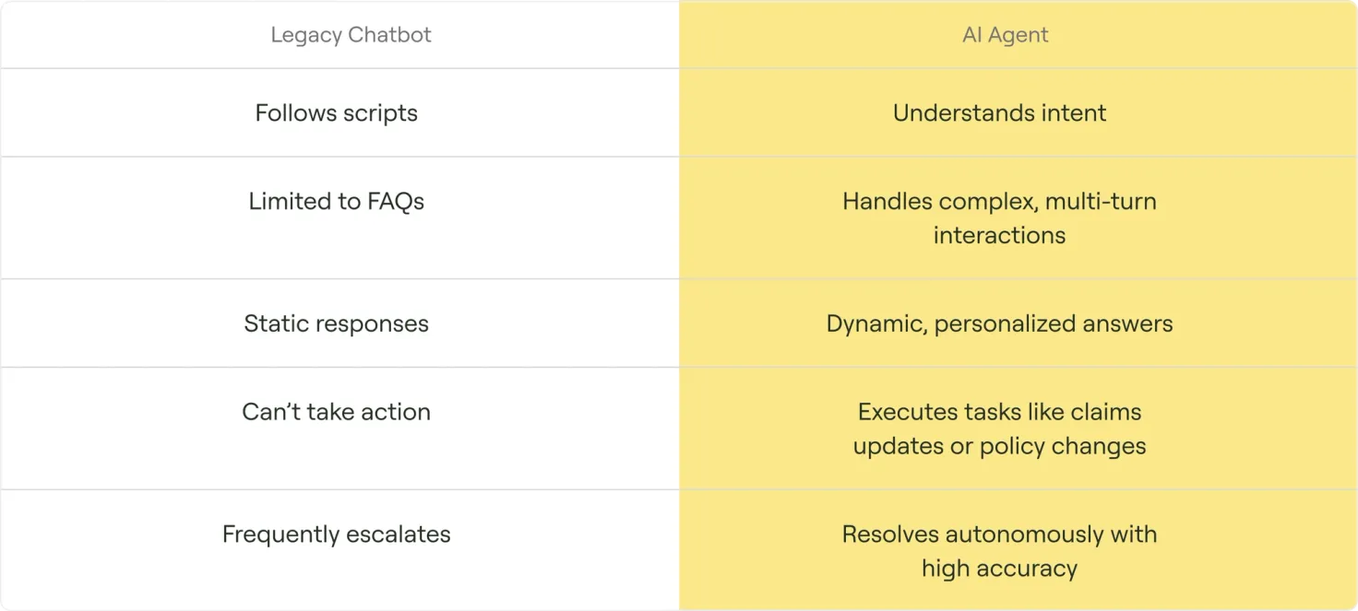
Task: Select the Frequently escalates cell
Action: pyautogui.click(x=336, y=535)
